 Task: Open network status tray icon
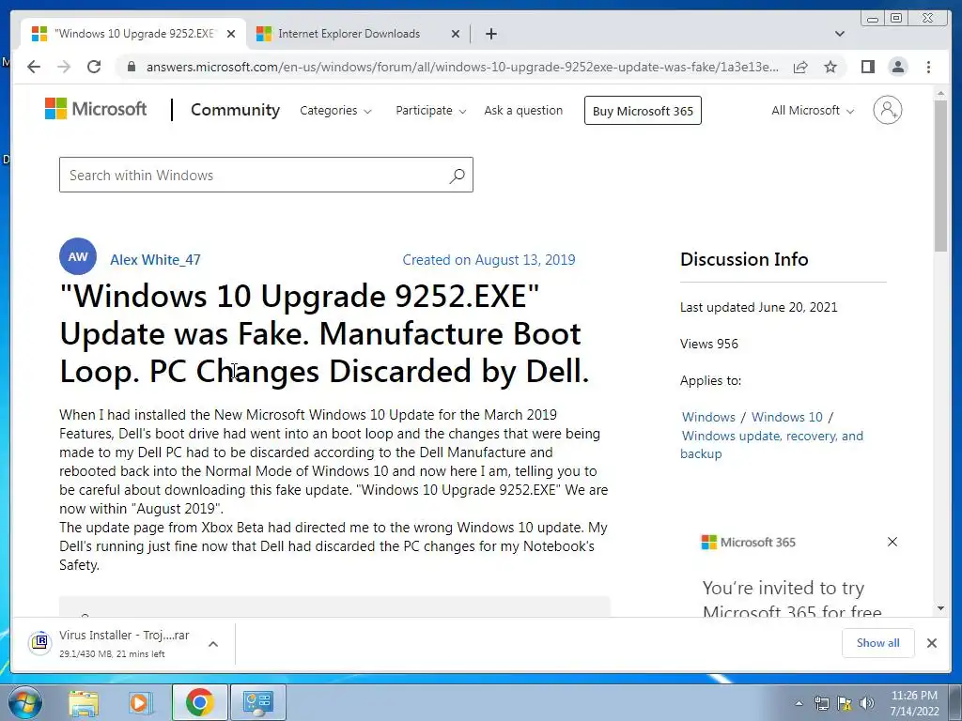click(821, 703)
